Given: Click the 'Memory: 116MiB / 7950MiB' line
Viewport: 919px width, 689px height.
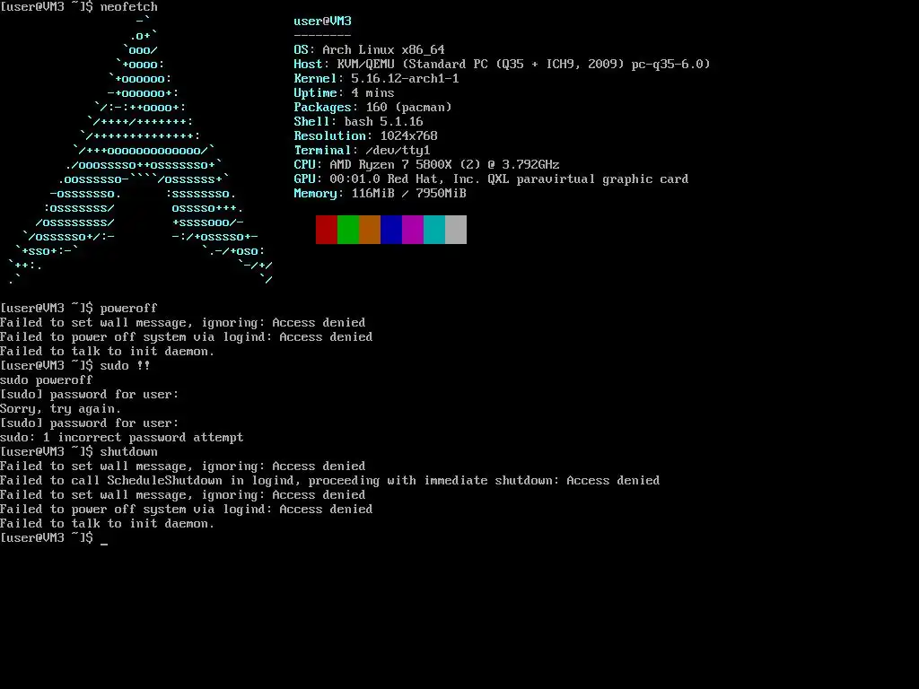Looking at the screenshot, I should click(380, 194).
